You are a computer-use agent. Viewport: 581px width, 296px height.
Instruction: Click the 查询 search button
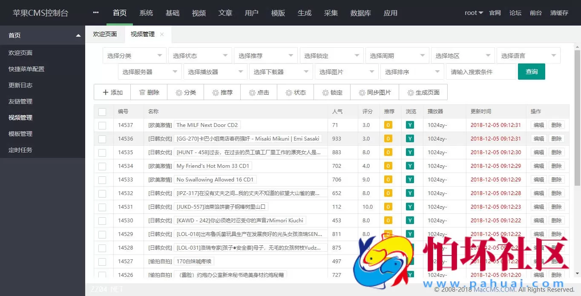tap(532, 72)
